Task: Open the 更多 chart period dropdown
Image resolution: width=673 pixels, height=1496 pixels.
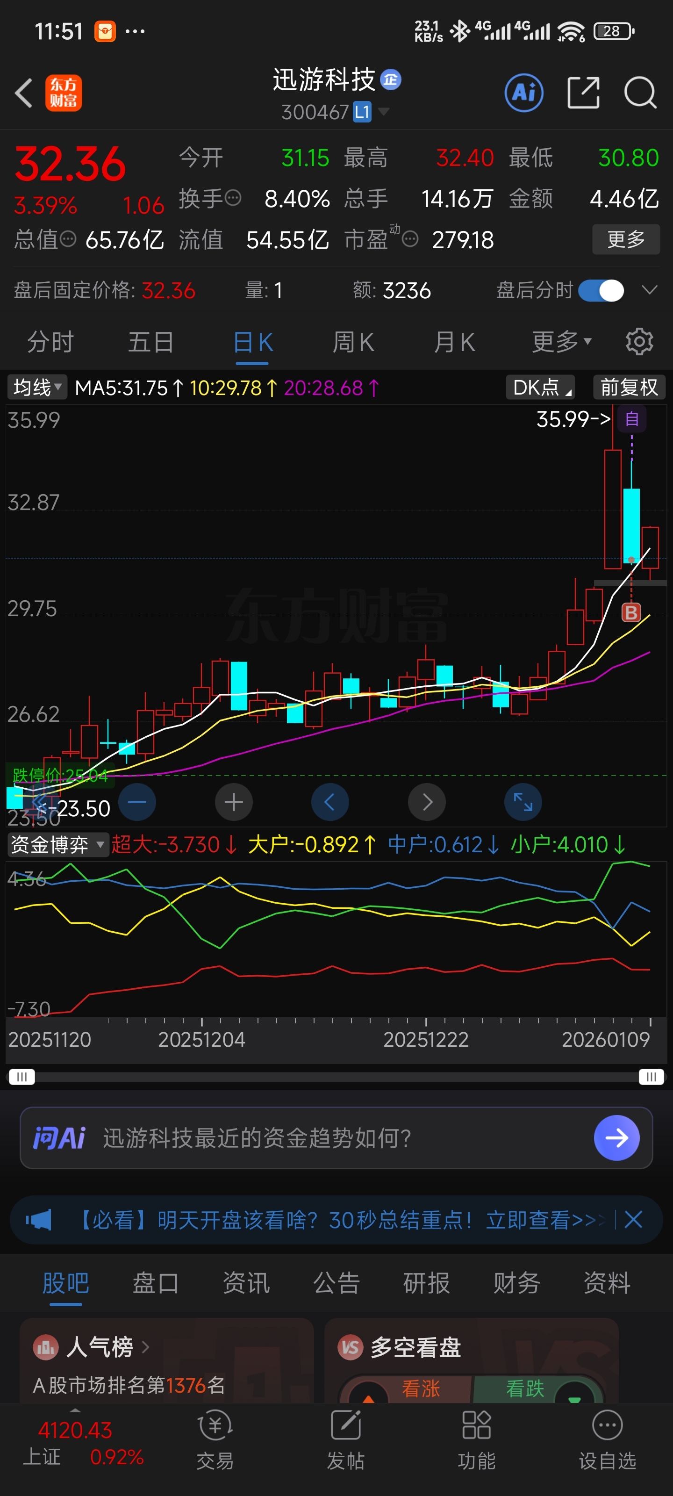Action: pos(561,341)
